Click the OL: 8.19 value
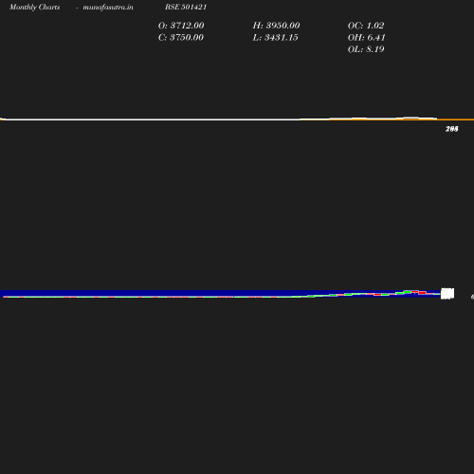Screen dimensions: 474x474 tap(366, 49)
